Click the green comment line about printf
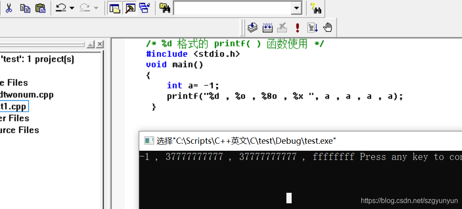 (x=235, y=44)
